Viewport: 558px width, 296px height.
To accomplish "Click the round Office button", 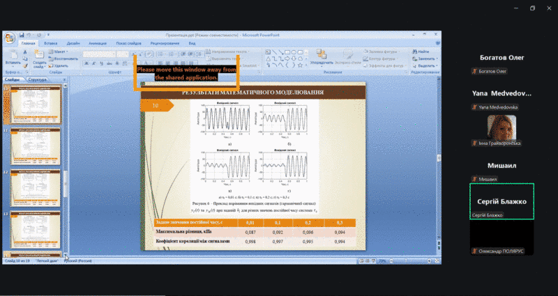I will tap(9, 36).
